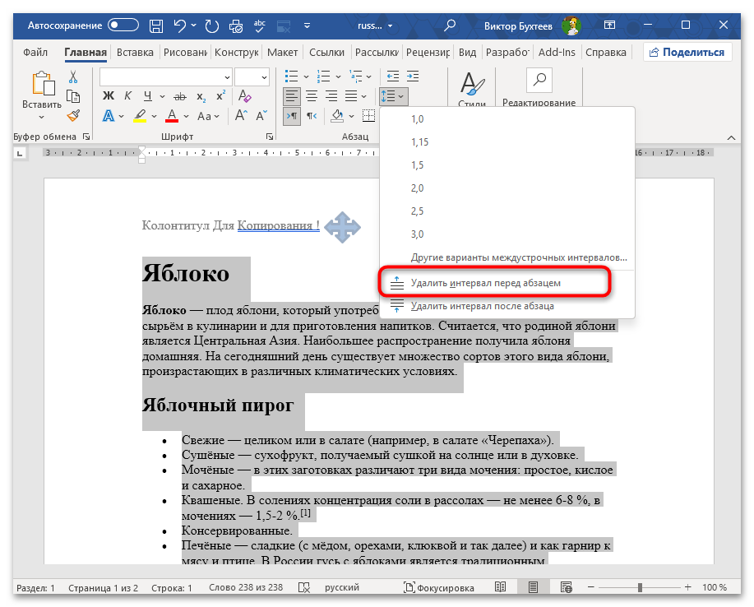Image resolution: width=754 pixels, height=607 pixels.
Task: Toggle the AutoSave switch
Action: [123, 25]
